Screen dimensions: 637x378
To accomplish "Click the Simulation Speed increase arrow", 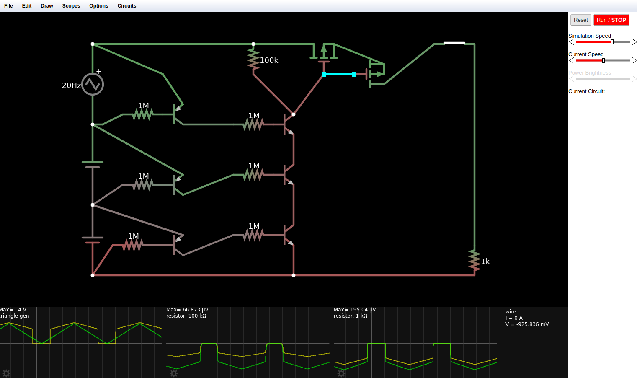I will click(x=634, y=42).
